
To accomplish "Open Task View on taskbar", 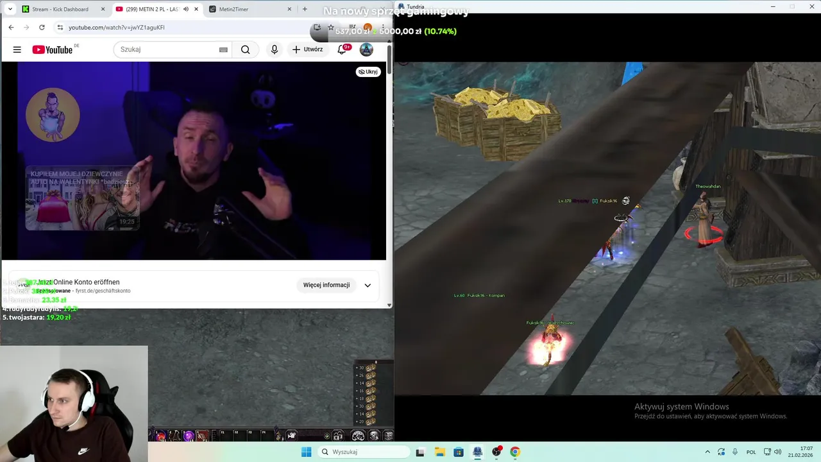I will coord(420,452).
